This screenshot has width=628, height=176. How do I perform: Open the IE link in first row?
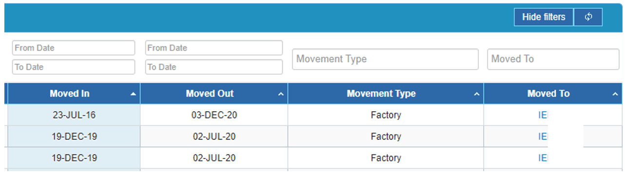click(x=543, y=116)
